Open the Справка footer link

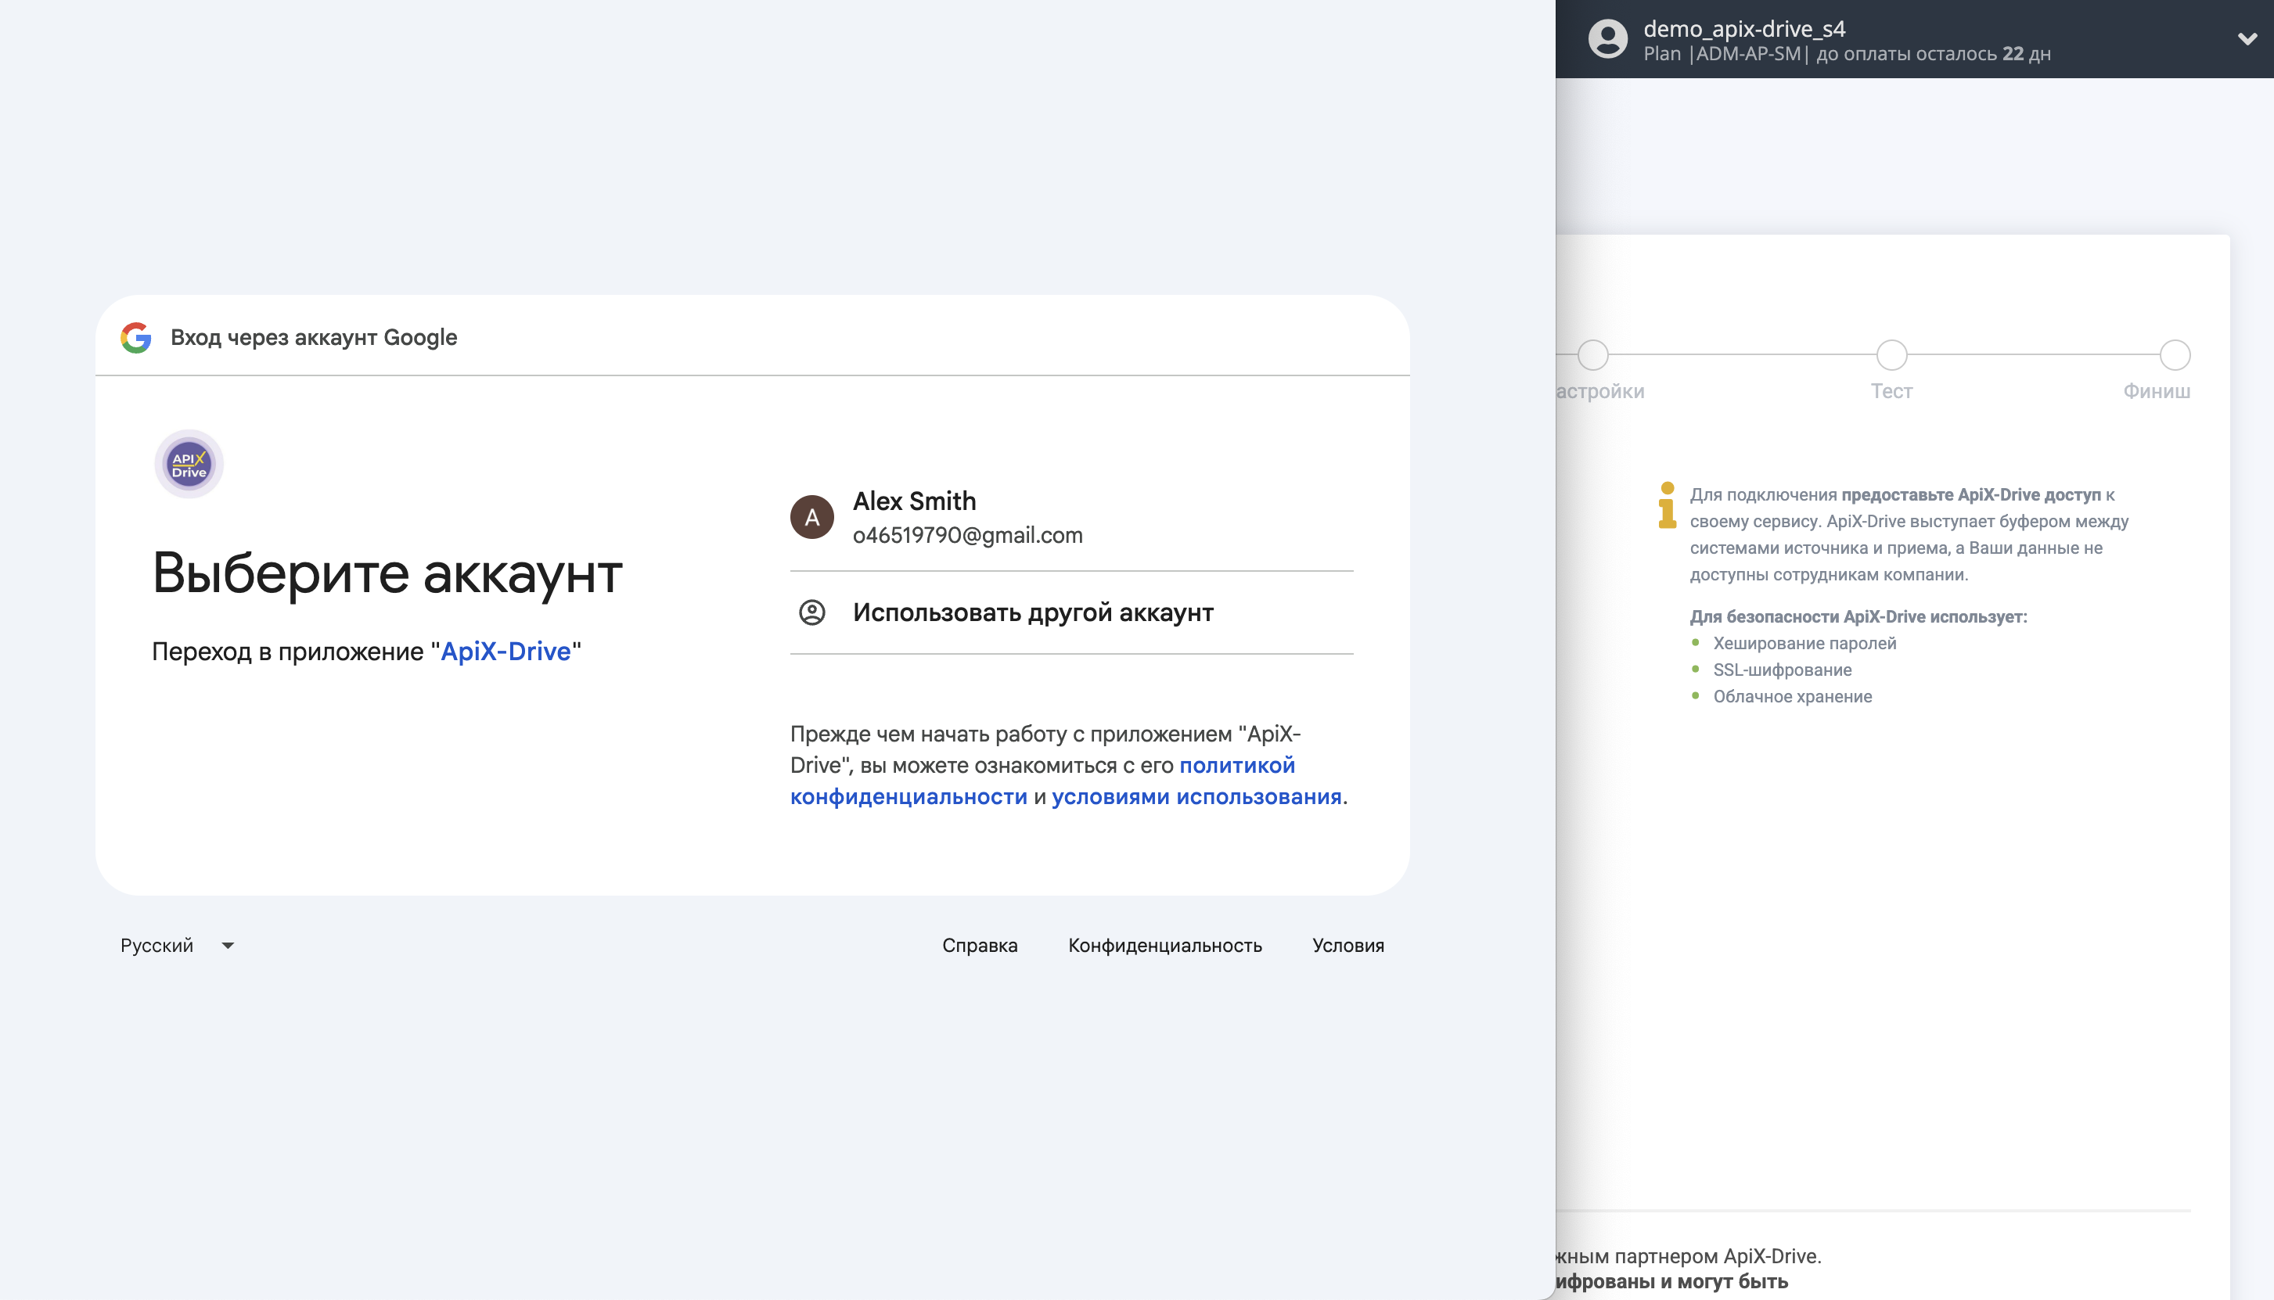click(980, 946)
